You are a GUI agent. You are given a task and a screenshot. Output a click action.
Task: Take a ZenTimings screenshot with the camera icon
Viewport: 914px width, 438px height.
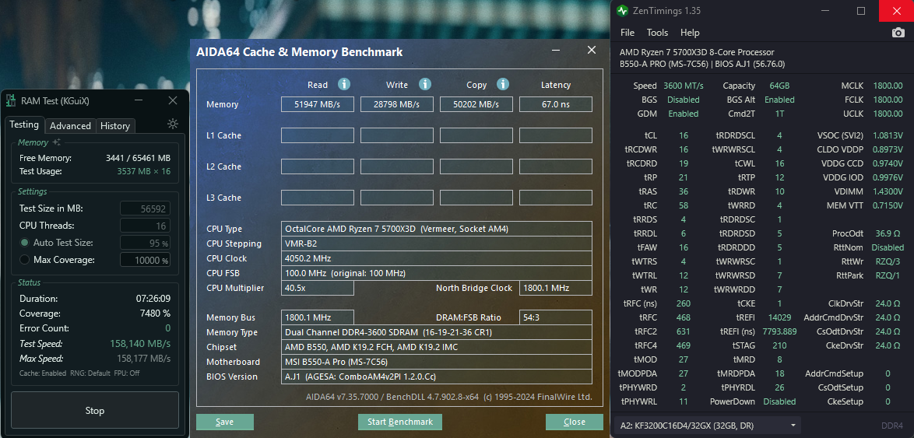(x=898, y=33)
